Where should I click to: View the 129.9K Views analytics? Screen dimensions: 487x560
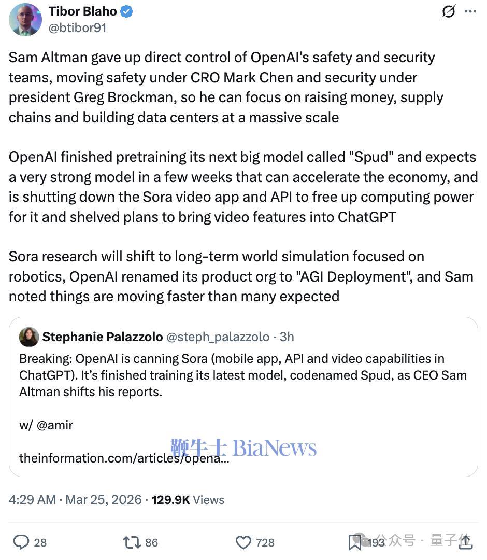coord(188,500)
